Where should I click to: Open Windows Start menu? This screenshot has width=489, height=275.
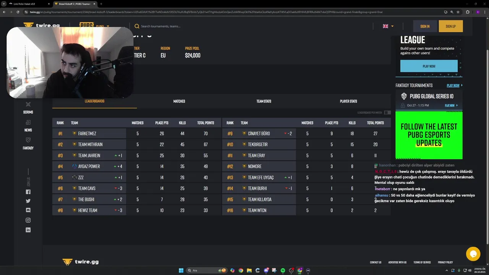coord(181,270)
